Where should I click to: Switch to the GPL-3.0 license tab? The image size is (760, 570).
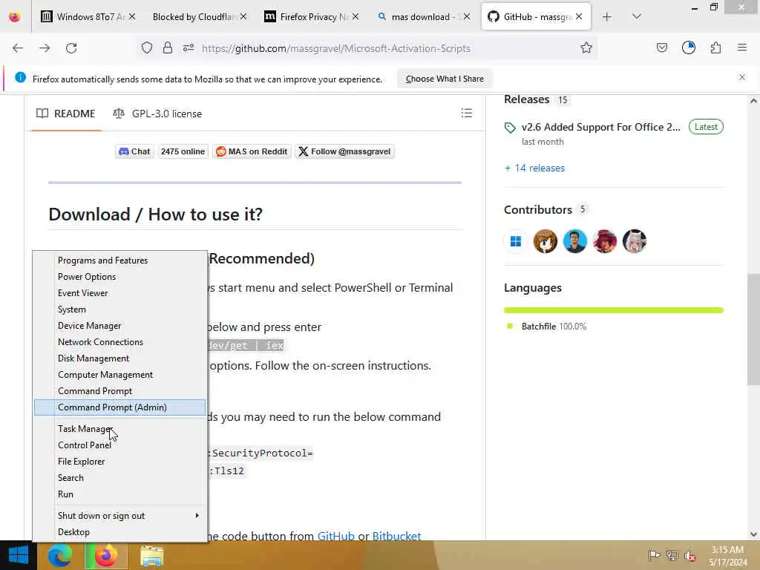[157, 114]
